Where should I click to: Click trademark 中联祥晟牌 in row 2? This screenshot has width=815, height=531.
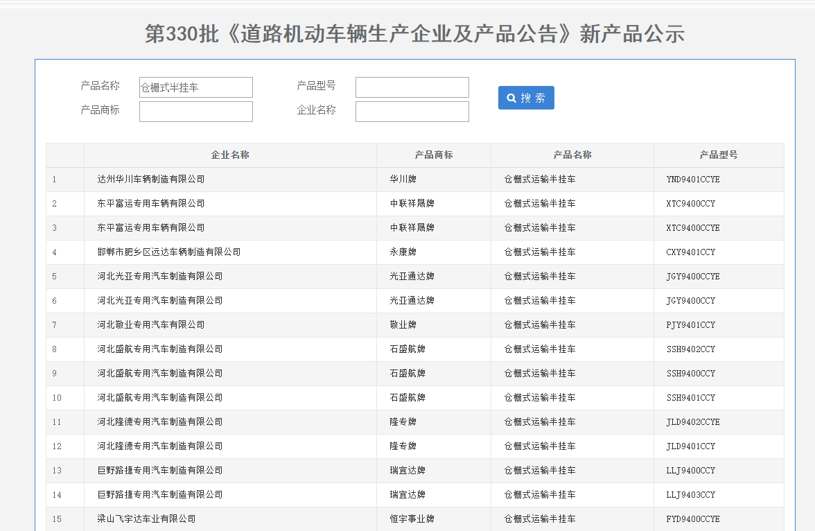click(x=412, y=204)
